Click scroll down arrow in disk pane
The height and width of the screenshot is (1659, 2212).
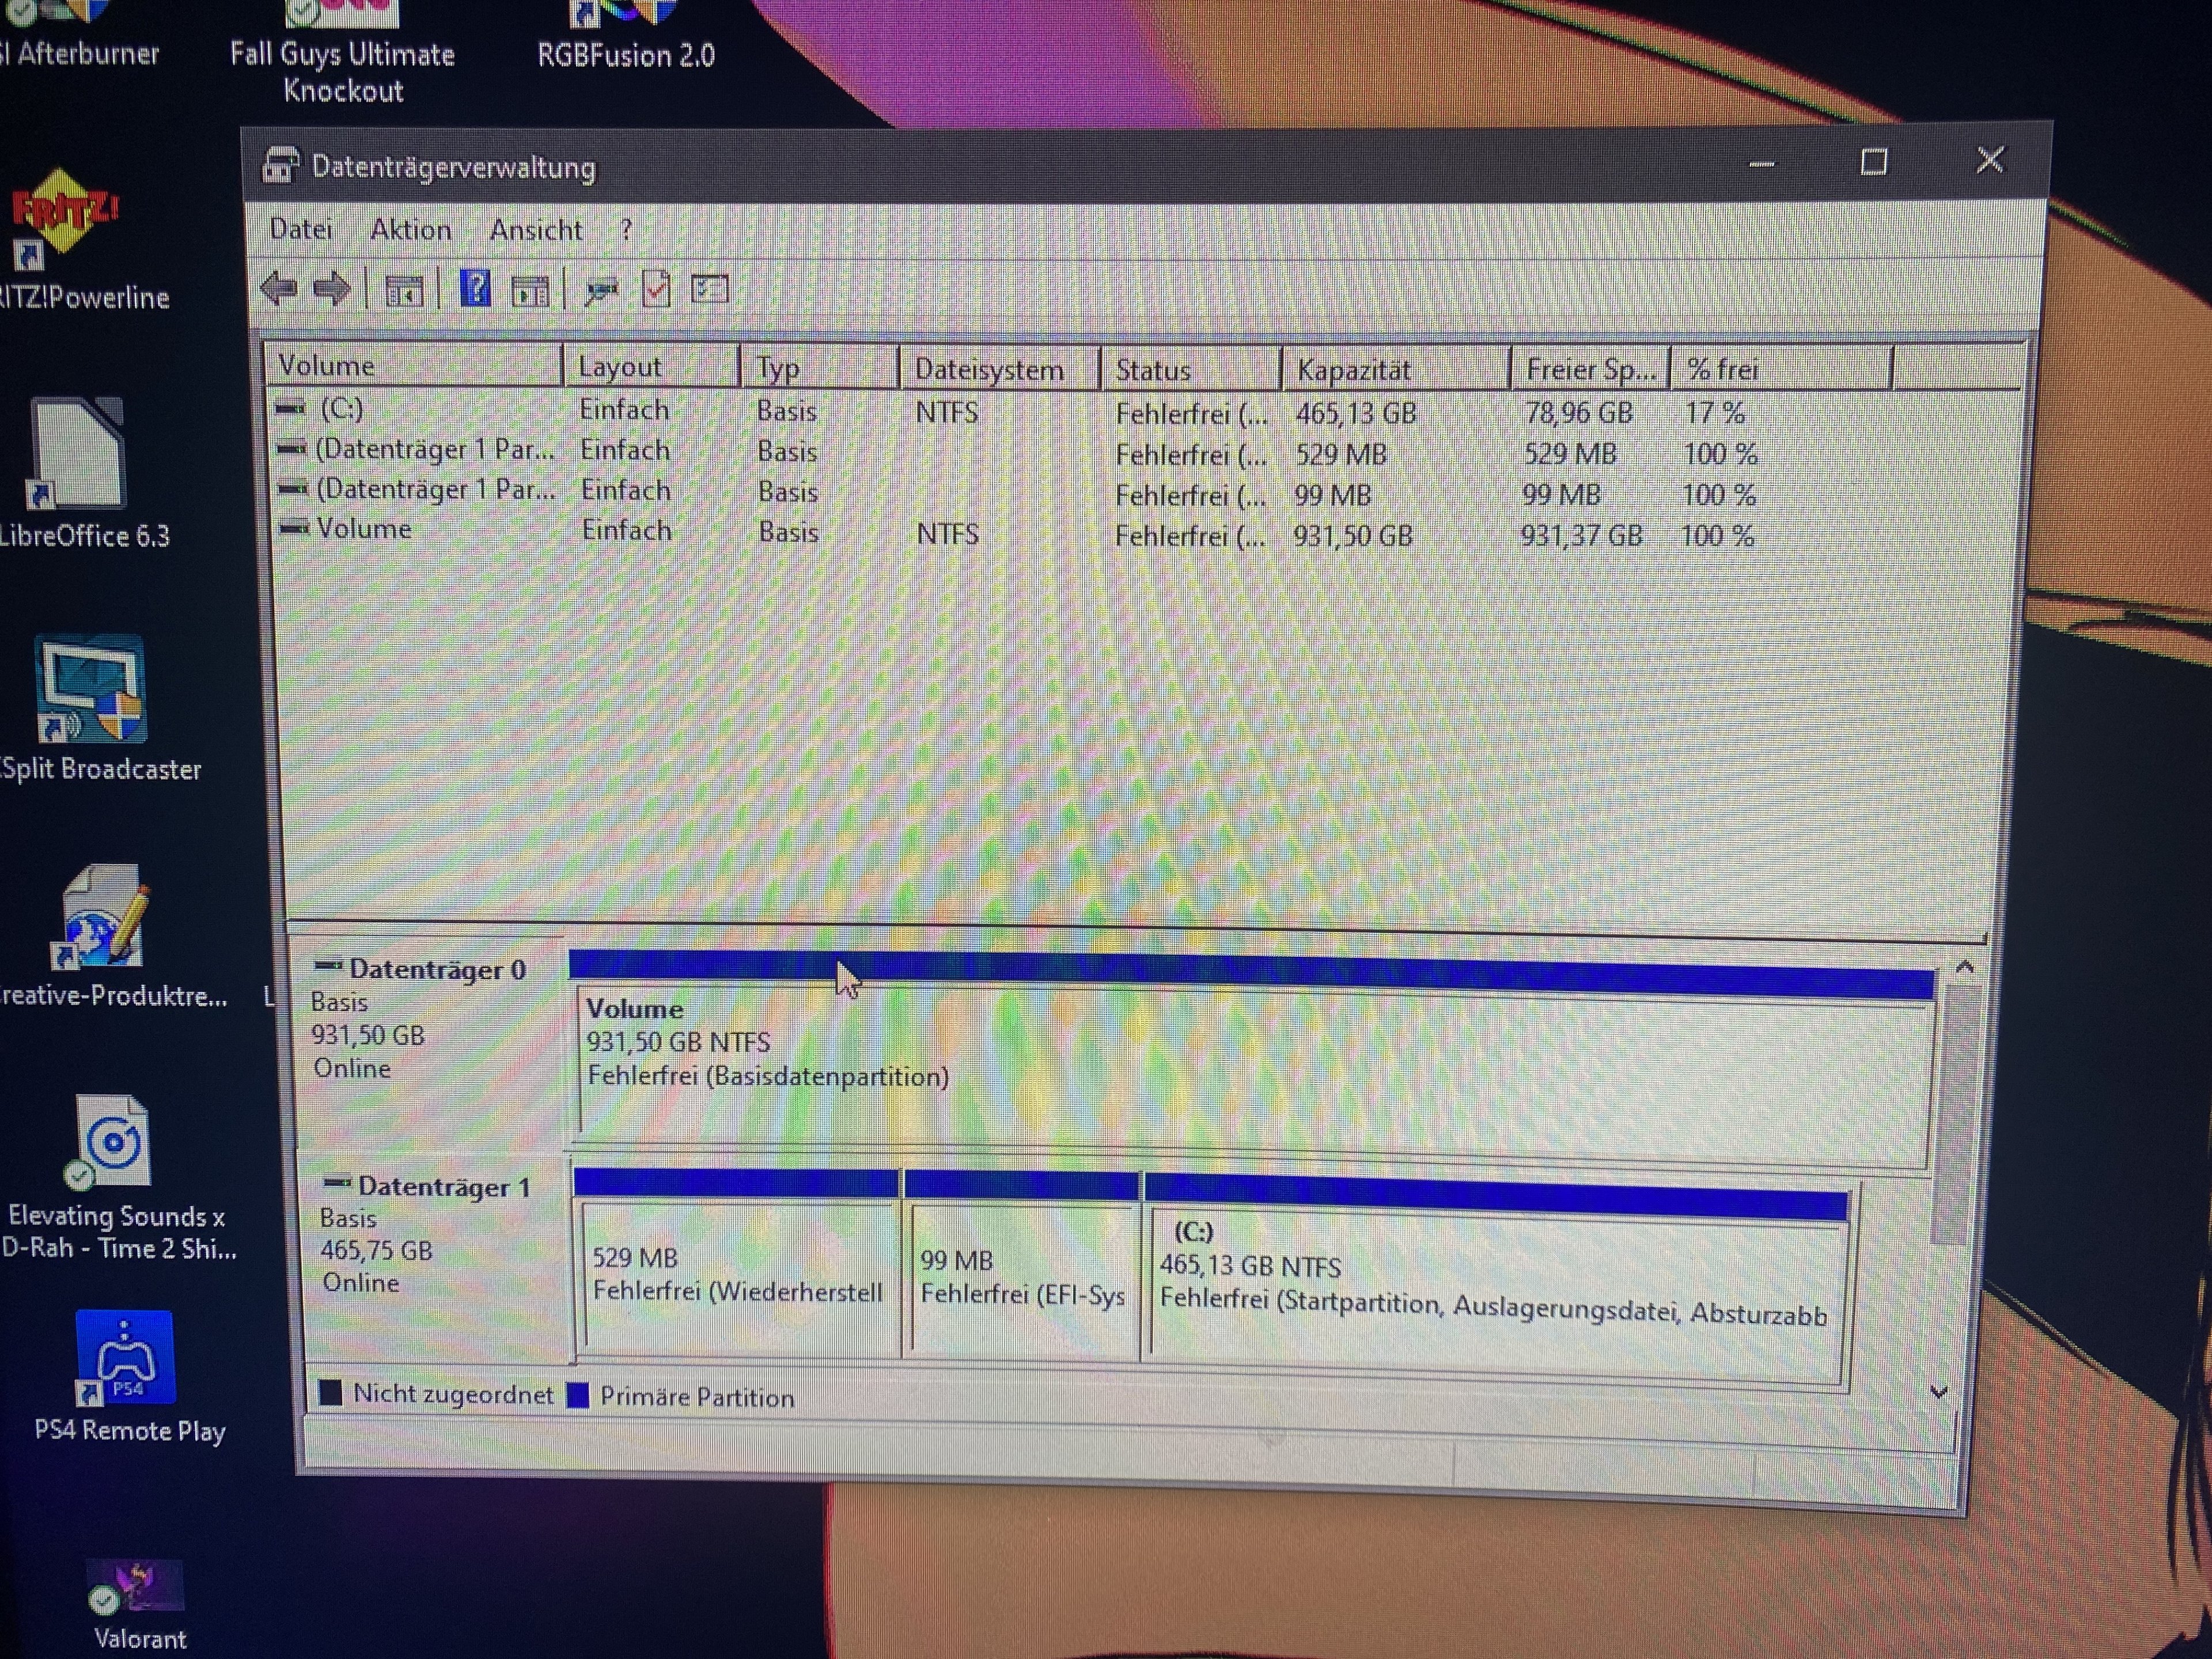tap(1938, 1392)
